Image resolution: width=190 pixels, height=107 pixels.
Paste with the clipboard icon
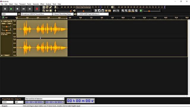click(103, 11)
